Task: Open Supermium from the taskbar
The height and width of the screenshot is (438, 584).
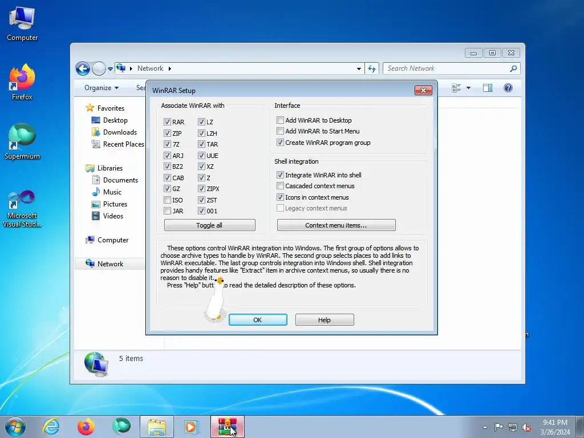Action: click(121, 427)
